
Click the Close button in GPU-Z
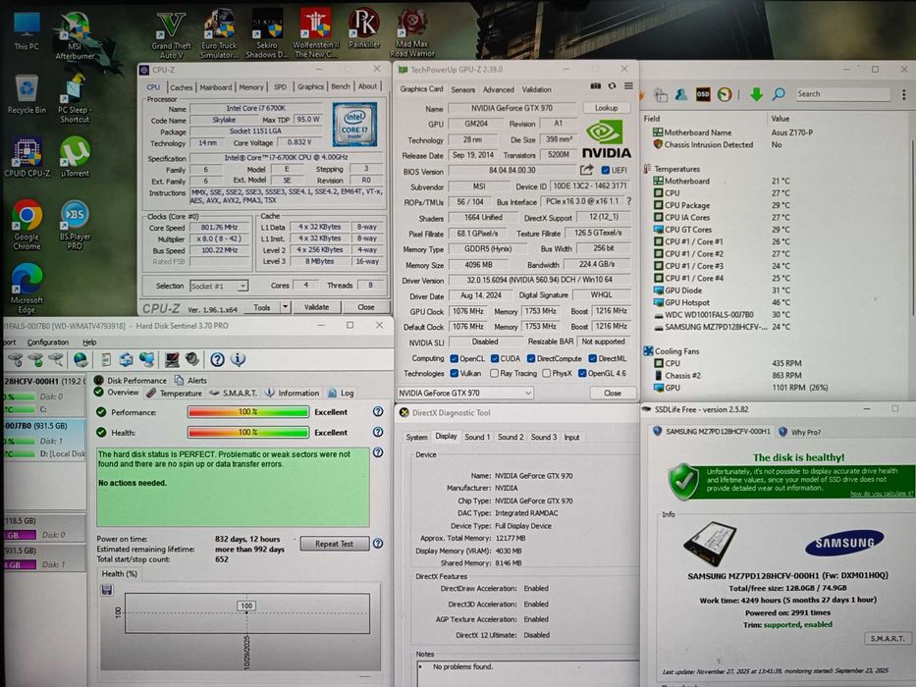click(613, 394)
